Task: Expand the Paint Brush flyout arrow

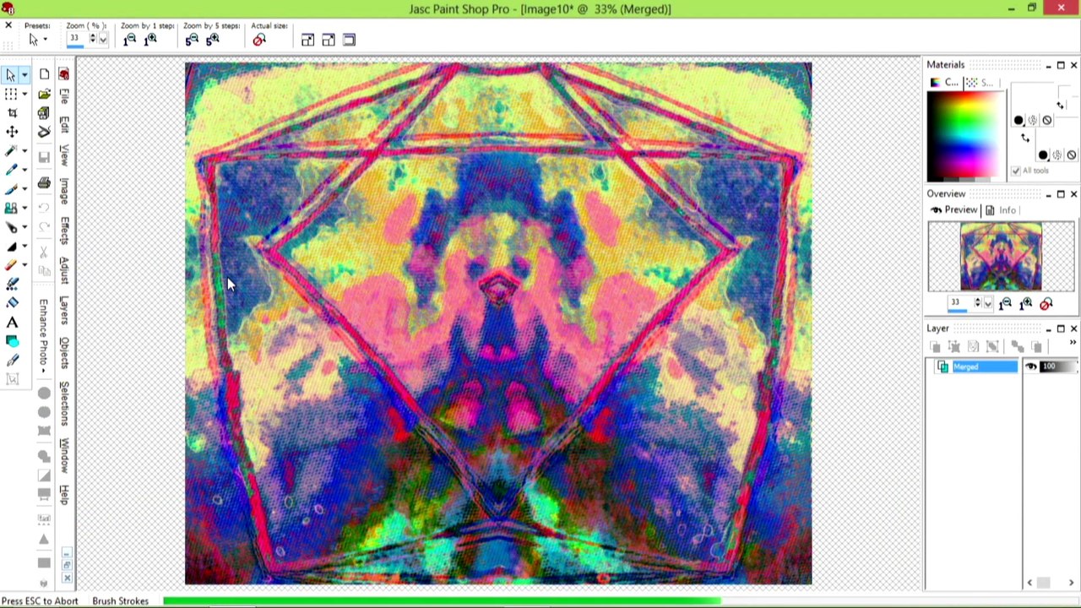Action: click(x=24, y=189)
